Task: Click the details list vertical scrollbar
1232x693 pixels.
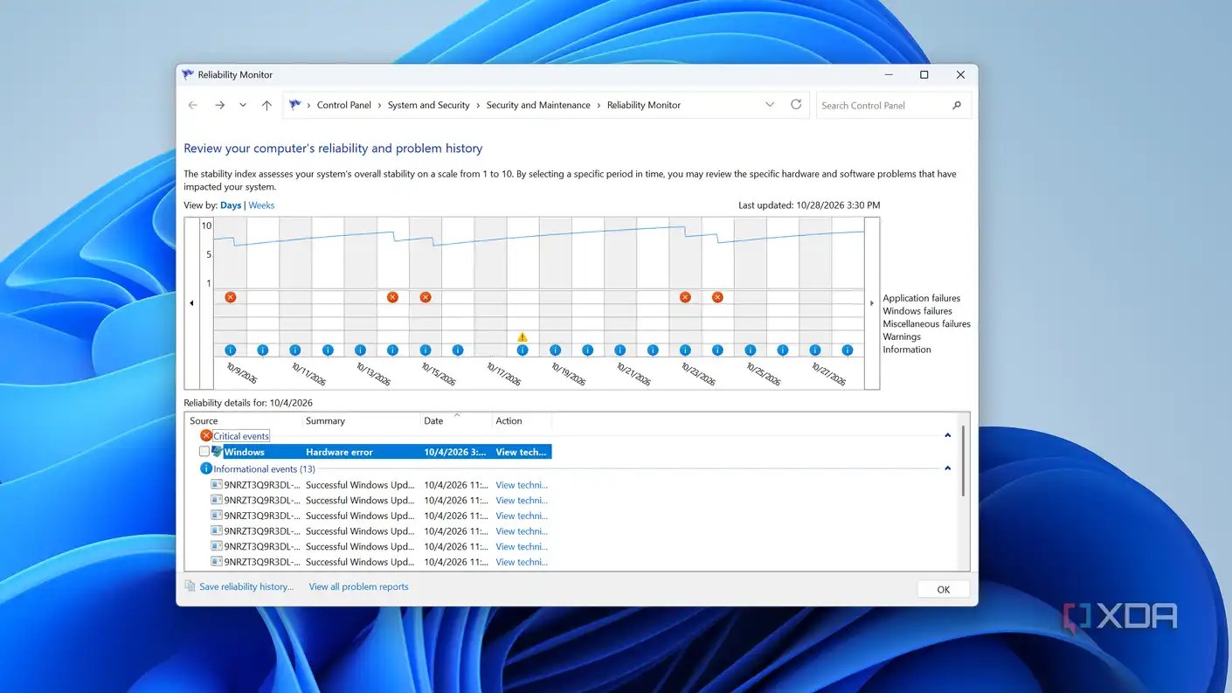Action: [x=964, y=461]
